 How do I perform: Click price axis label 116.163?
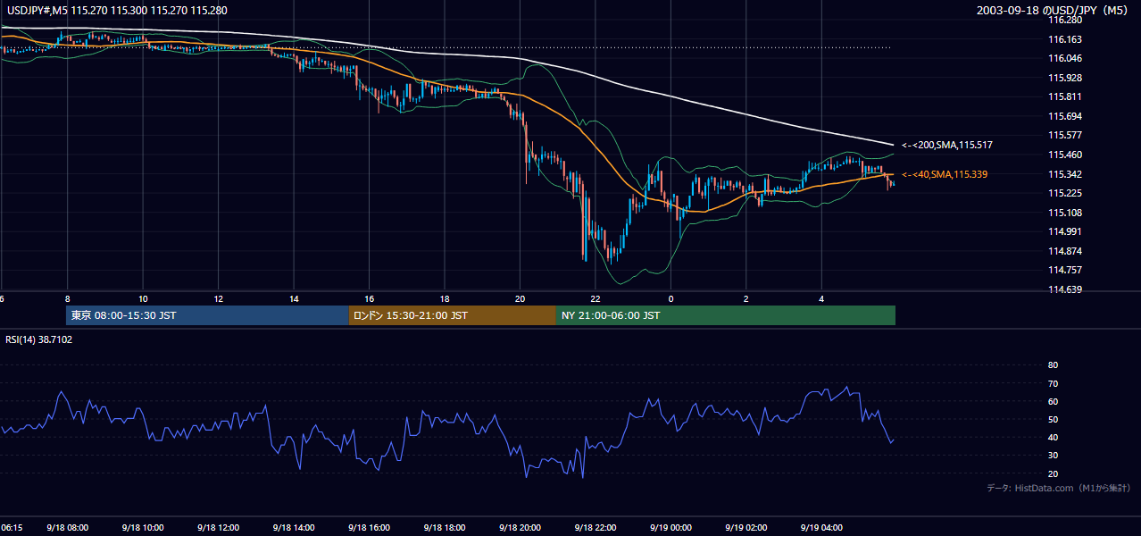1064,39
